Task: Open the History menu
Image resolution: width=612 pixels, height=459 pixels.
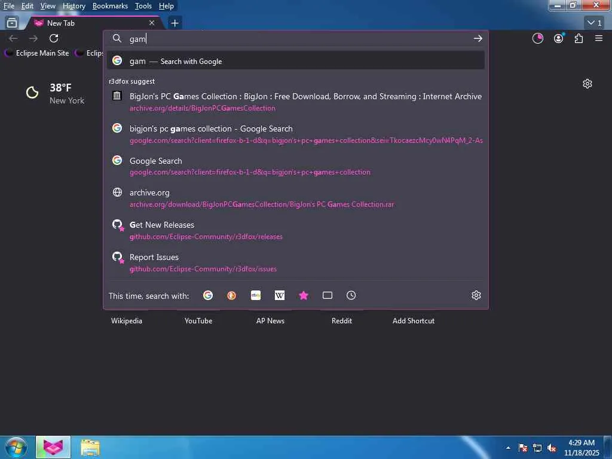Action: pos(74,6)
